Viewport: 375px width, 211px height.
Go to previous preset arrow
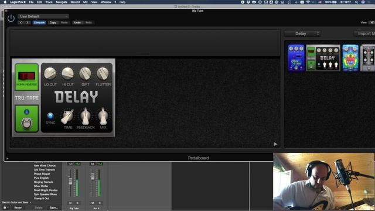point(21,22)
